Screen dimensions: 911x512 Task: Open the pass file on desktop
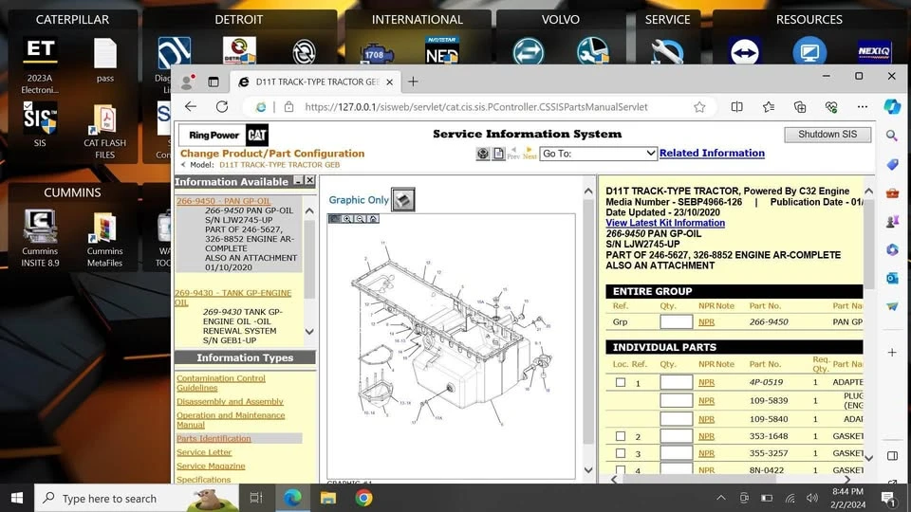click(x=105, y=60)
